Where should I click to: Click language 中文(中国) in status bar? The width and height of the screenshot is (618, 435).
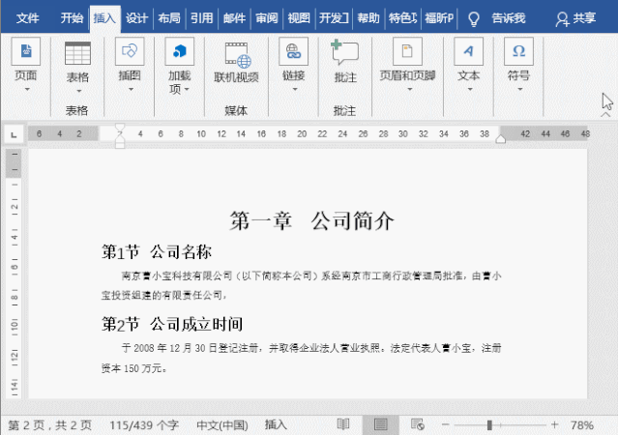click(222, 425)
